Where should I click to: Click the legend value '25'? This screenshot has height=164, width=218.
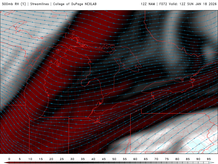coord(62,159)
